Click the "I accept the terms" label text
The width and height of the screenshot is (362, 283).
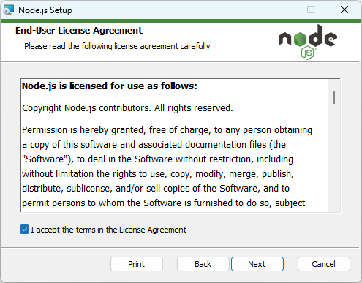point(108,230)
